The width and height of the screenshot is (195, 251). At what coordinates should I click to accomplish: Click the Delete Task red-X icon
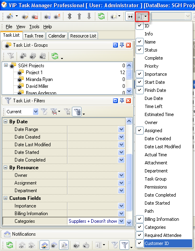coord(35,17)
